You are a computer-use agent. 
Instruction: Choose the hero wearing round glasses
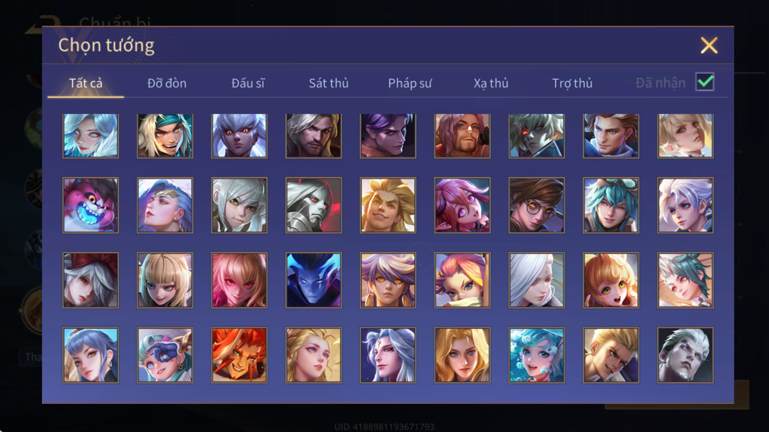pos(536,205)
